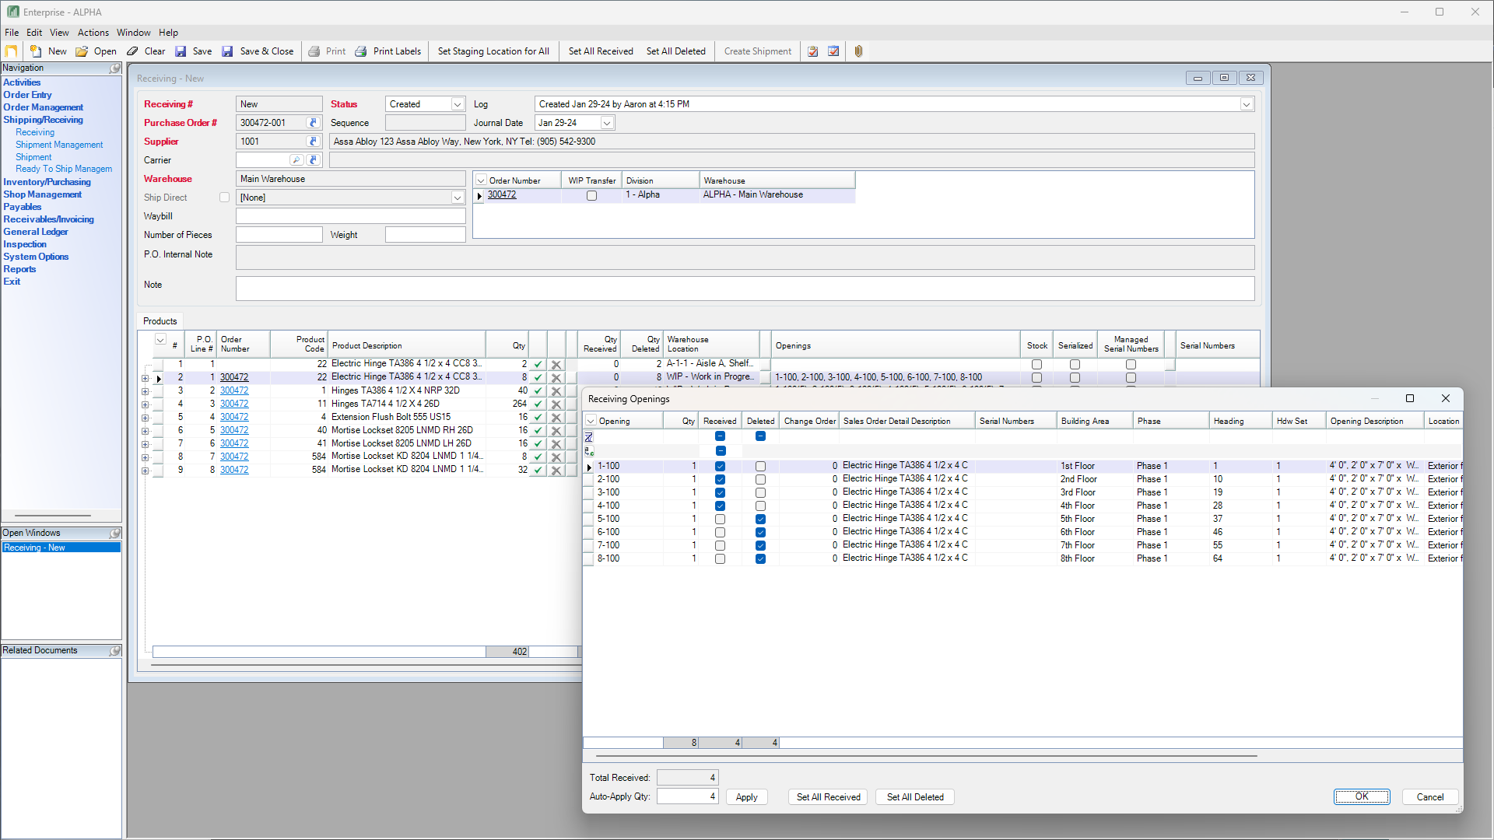Viewport: 1494px width, 840px height.
Task: Enable the Ship Direct checkbox
Action: 224,198
